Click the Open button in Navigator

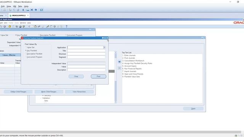[193, 108]
